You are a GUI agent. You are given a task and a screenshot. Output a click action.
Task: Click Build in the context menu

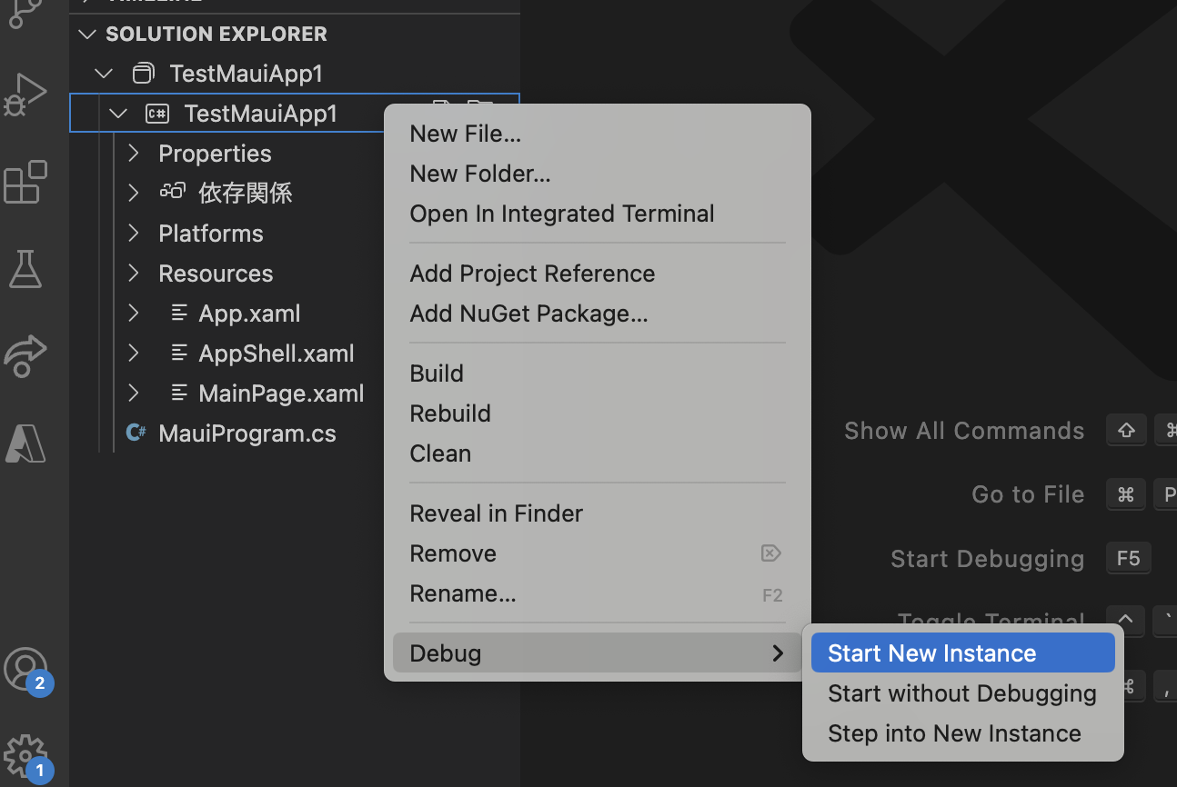pyautogui.click(x=597, y=374)
